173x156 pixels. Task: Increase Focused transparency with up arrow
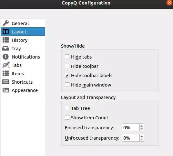pyautogui.click(x=142, y=126)
